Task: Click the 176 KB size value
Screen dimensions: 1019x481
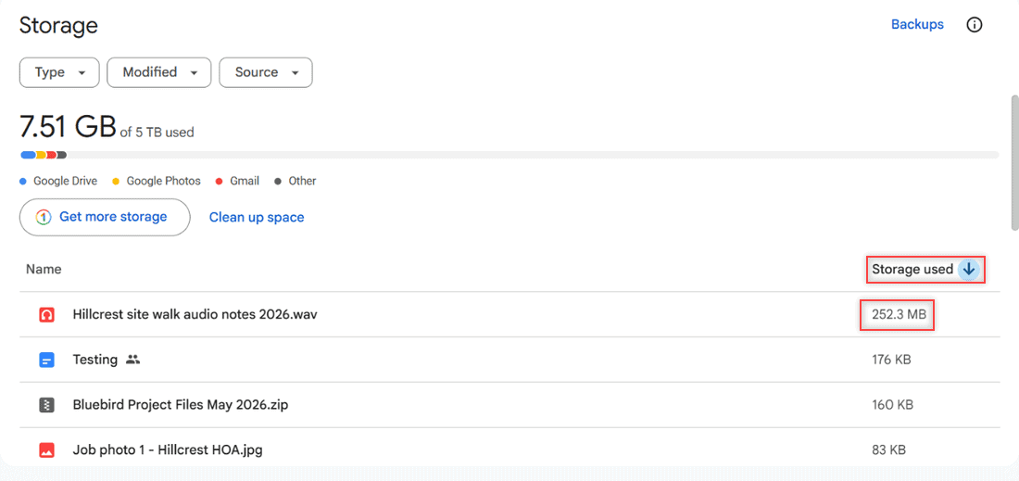Action: pos(891,360)
